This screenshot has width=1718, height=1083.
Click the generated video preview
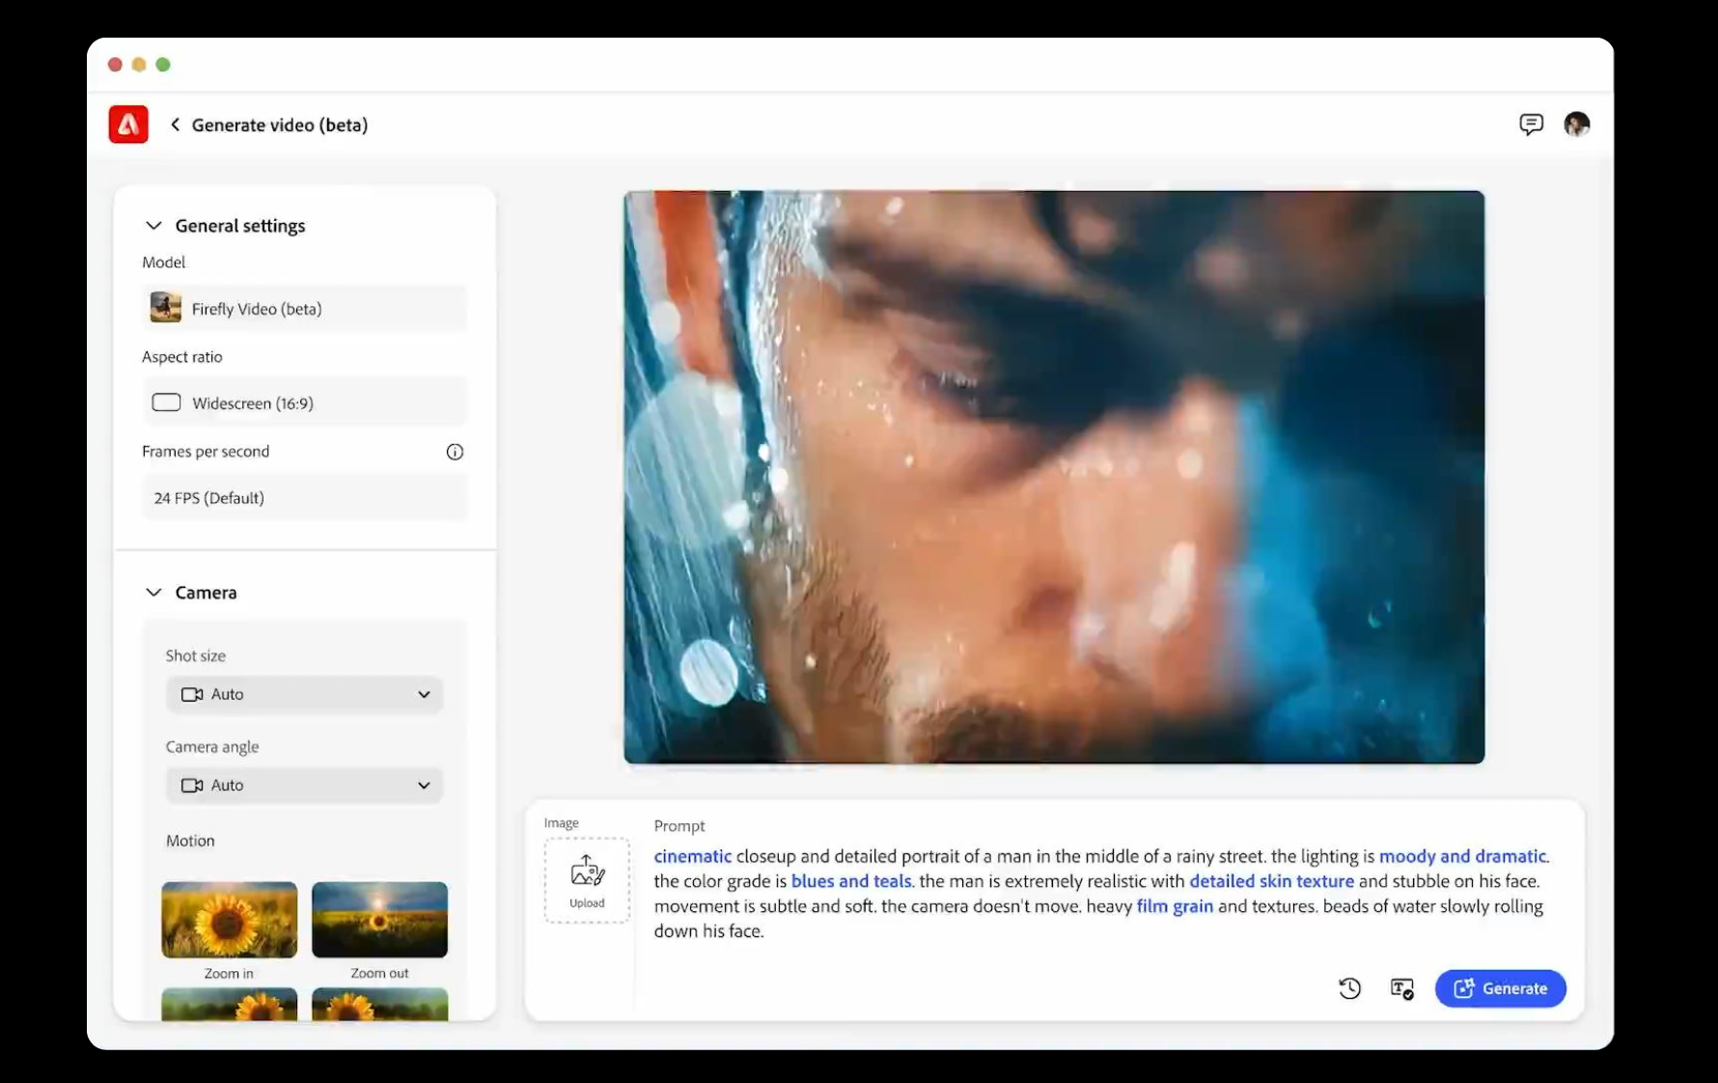(1054, 477)
